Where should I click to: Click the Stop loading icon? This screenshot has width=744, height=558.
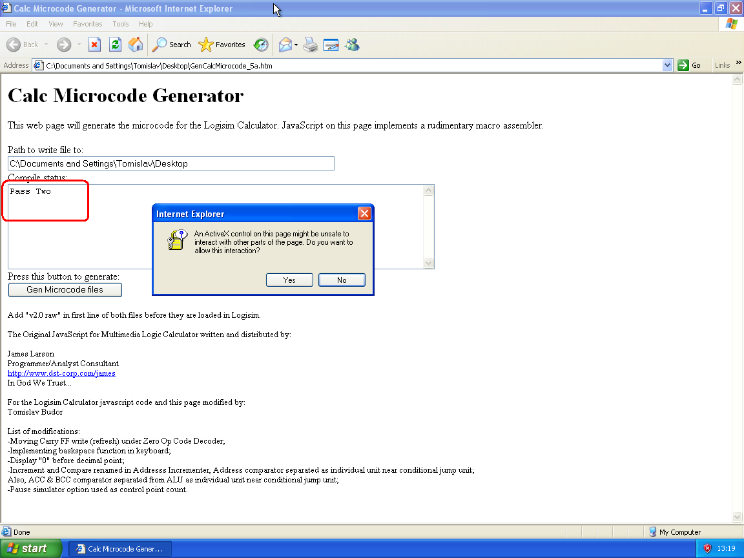coord(94,45)
